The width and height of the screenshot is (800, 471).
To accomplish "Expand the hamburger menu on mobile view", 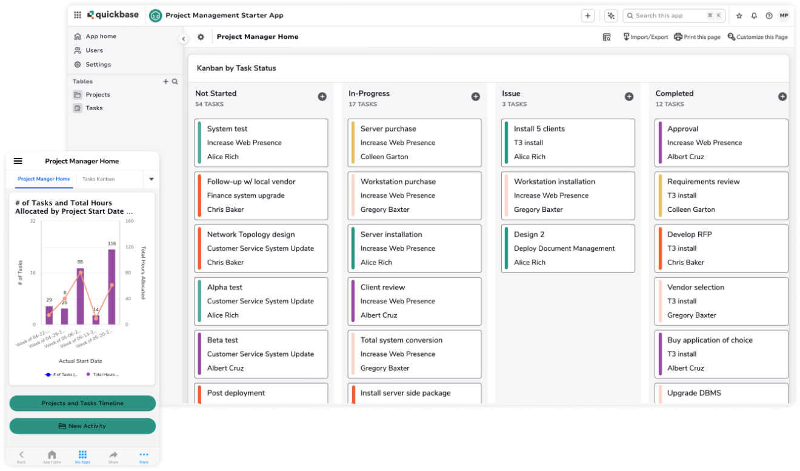I will (18, 160).
